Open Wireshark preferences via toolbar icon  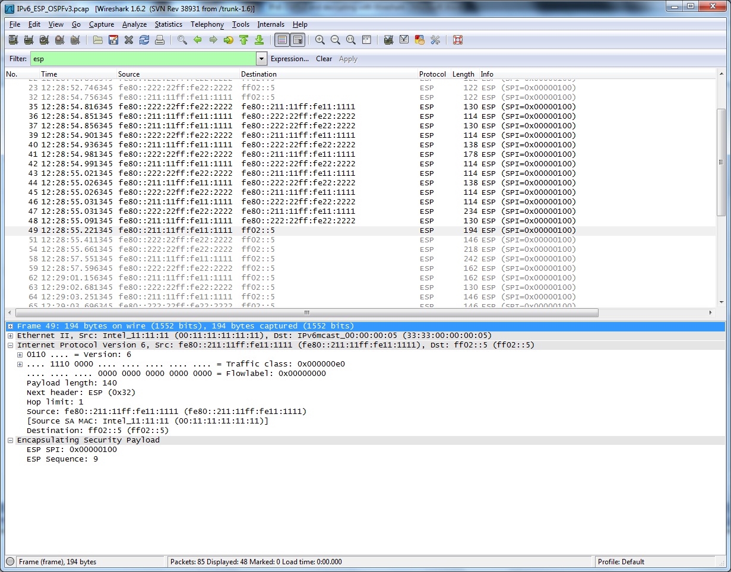(x=435, y=40)
